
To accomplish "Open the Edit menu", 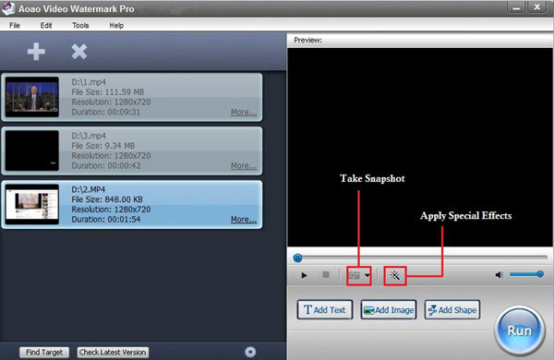I will (x=46, y=26).
